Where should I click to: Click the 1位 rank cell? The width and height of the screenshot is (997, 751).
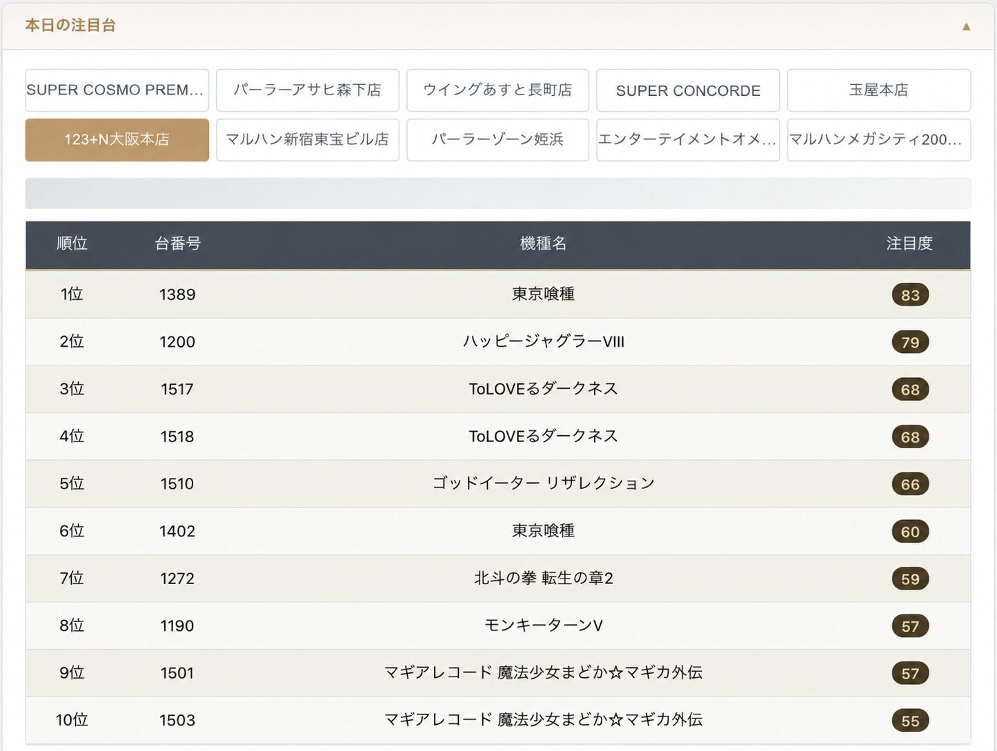(72, 294)
